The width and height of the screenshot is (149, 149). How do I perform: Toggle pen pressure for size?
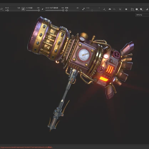coord(23,9)
